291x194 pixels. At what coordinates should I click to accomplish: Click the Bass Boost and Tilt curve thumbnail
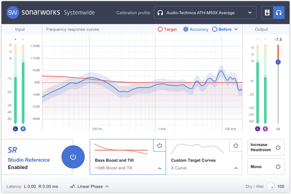(x=121, y=149)
